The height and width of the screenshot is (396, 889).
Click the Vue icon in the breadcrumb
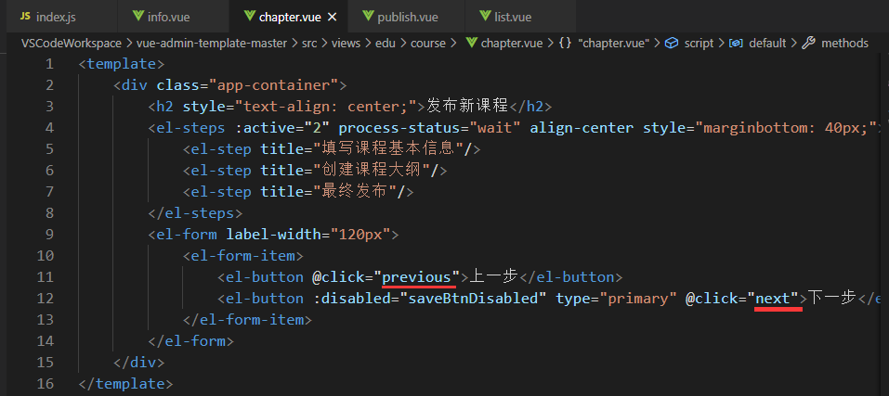[x=471, y=43]
